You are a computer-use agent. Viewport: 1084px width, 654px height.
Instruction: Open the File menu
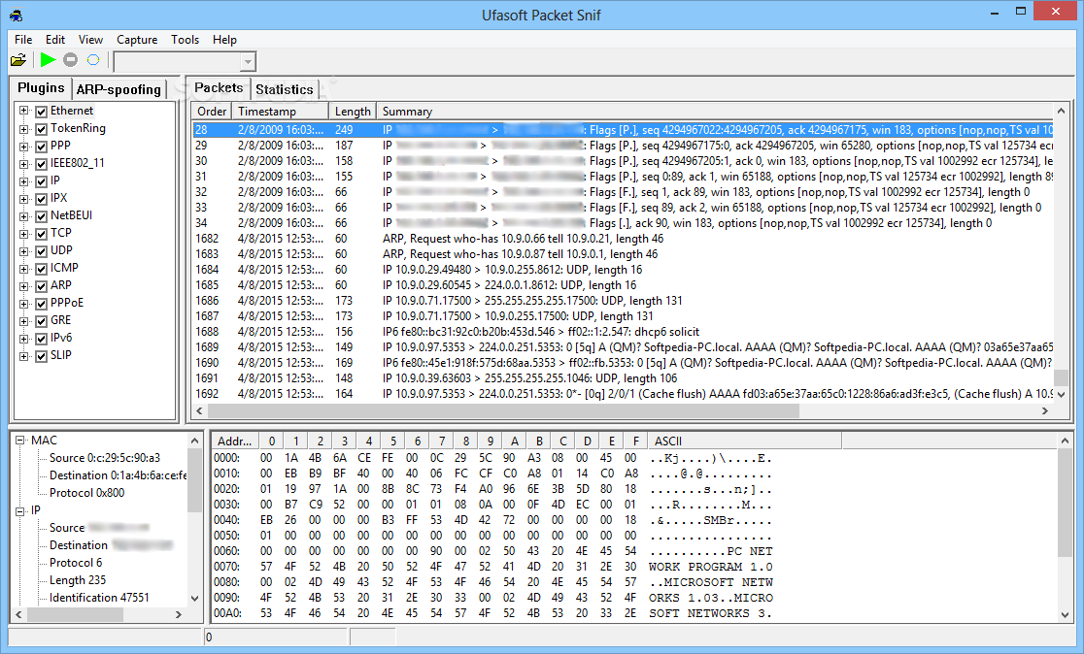click(x=23, y=40)
